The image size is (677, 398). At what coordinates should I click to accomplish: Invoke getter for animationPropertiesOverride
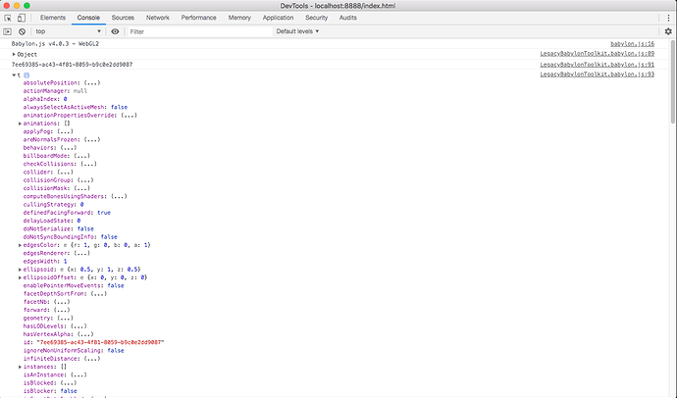[x=129, y=116]
